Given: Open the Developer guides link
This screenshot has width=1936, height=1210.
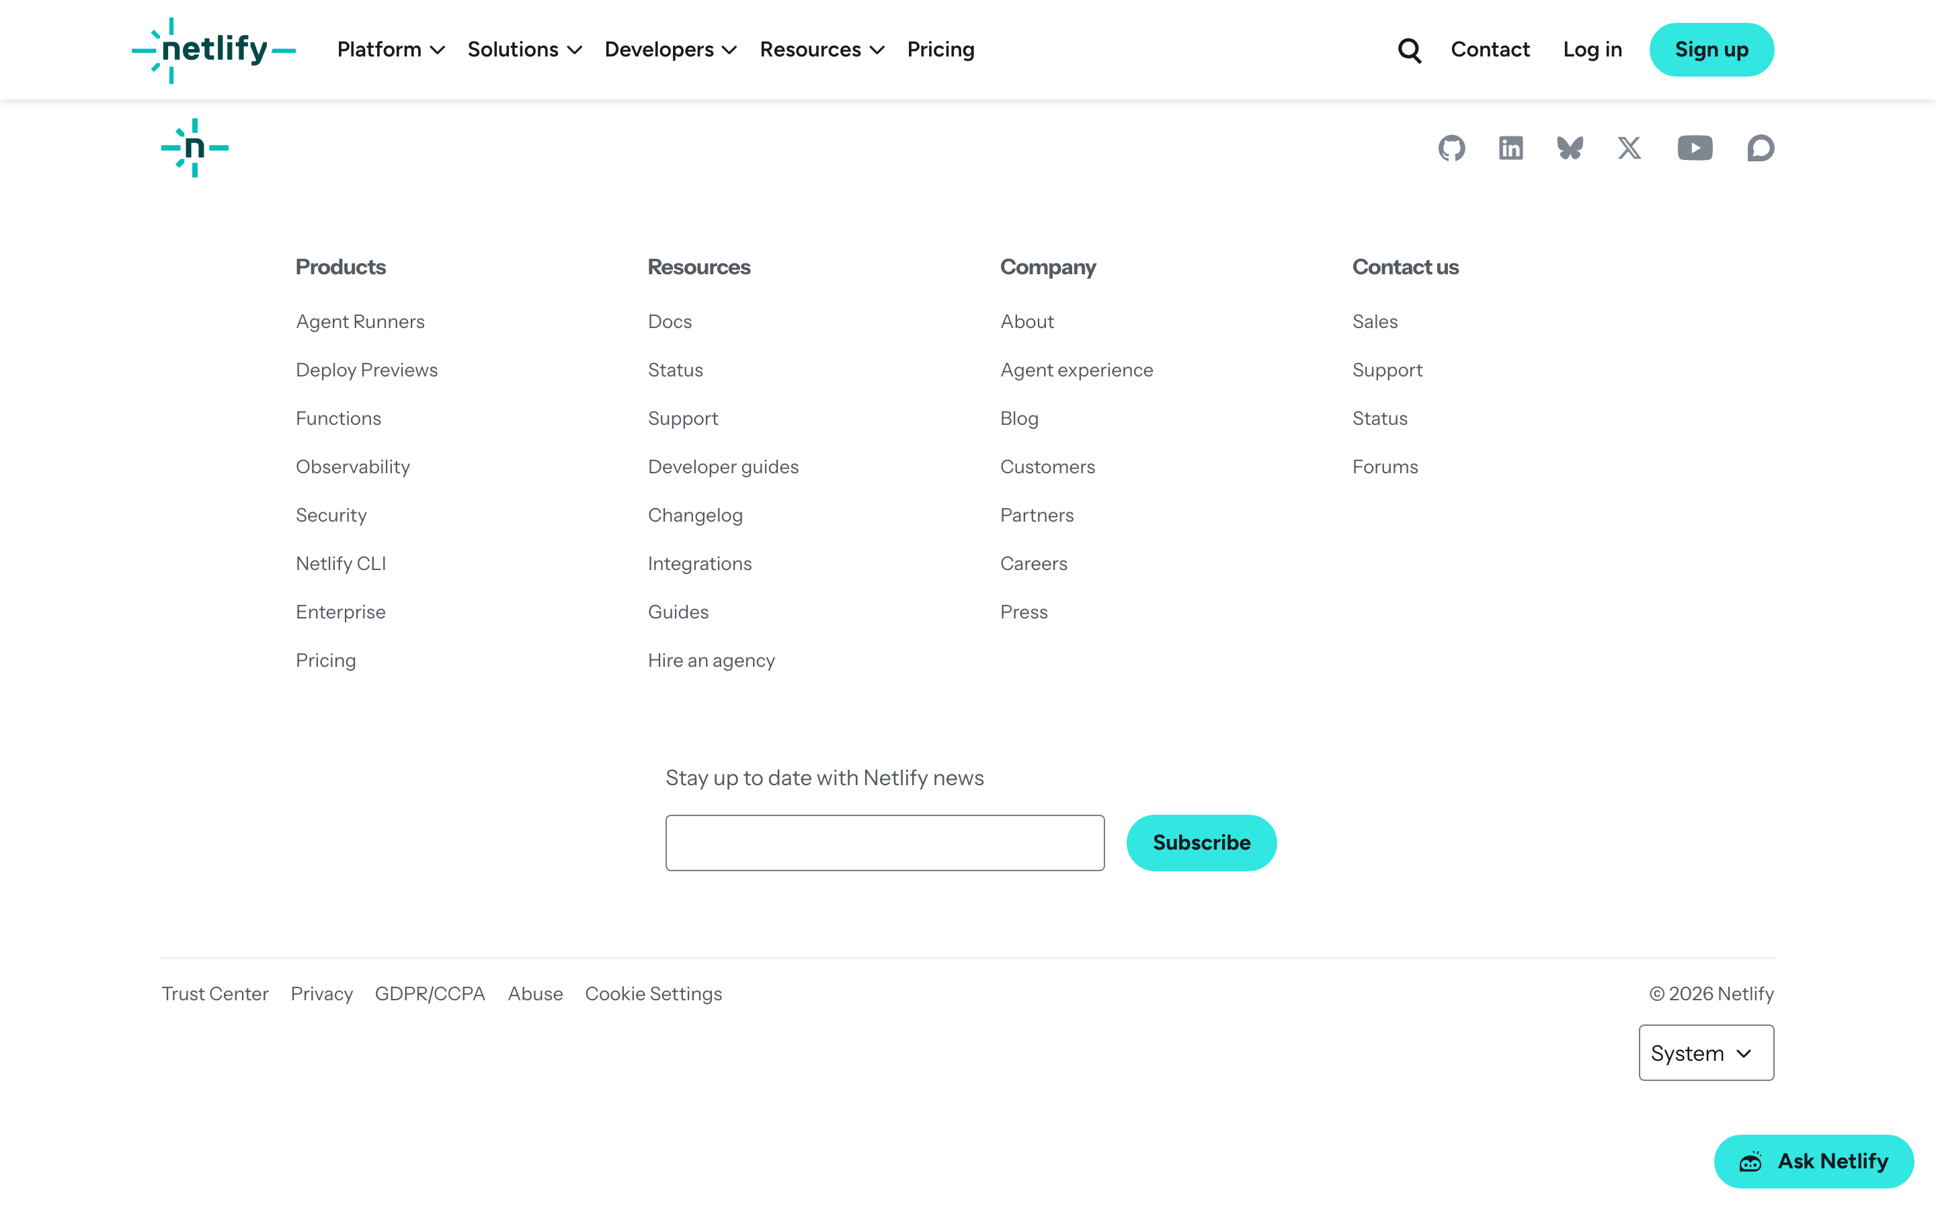Looking at the screenshot, I should [x=723, y=467].
